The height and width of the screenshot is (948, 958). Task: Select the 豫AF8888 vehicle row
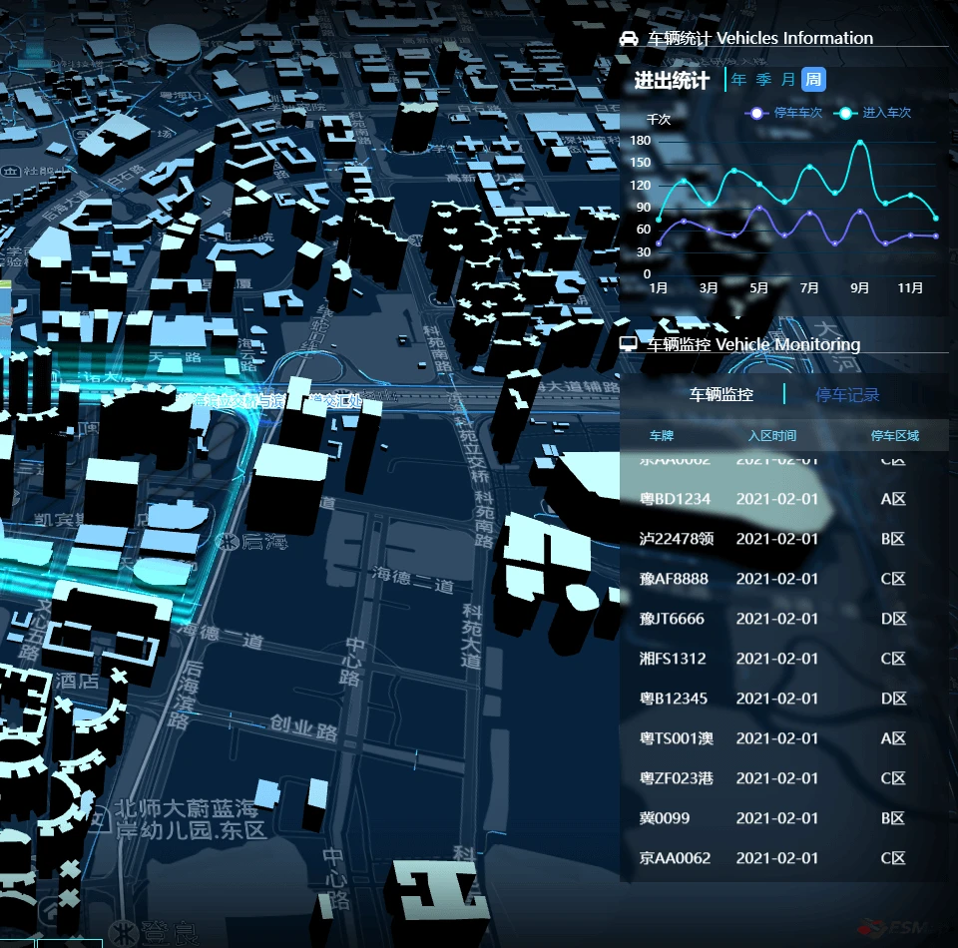tap(784, 579)
